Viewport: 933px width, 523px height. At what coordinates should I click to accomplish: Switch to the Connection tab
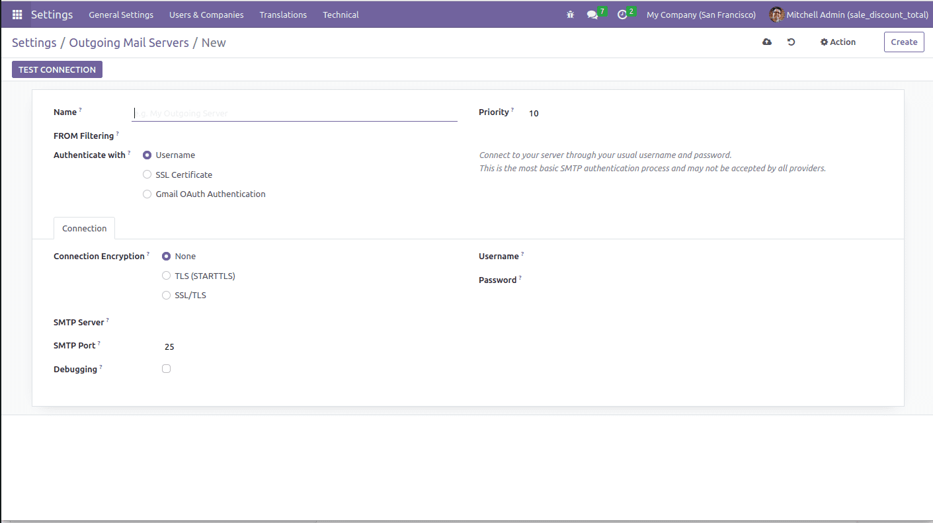84,228
